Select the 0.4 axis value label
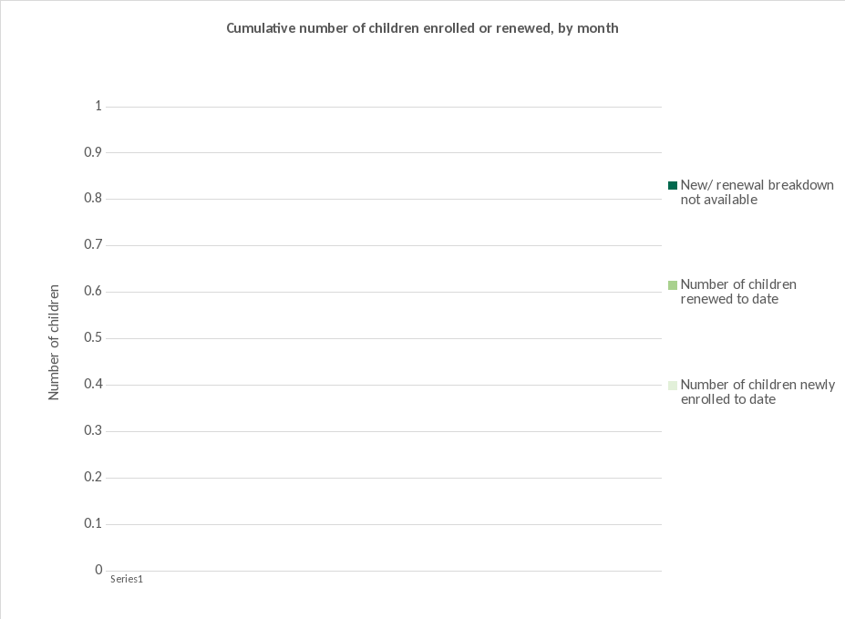The height and width of the screenshot is (619, 845). pos(93,385)
